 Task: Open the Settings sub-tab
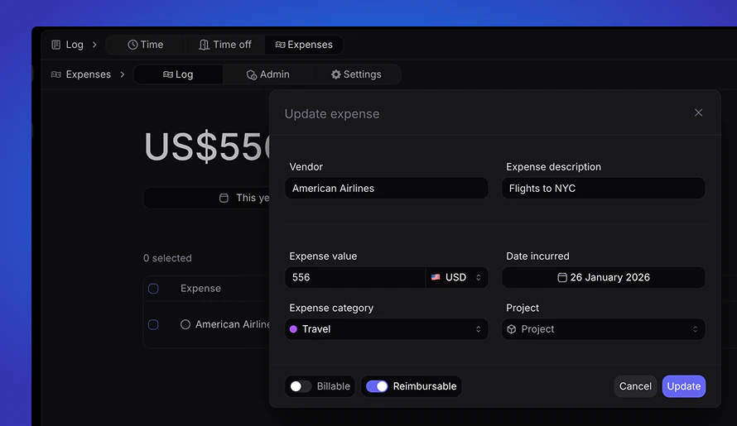[356, 74]
